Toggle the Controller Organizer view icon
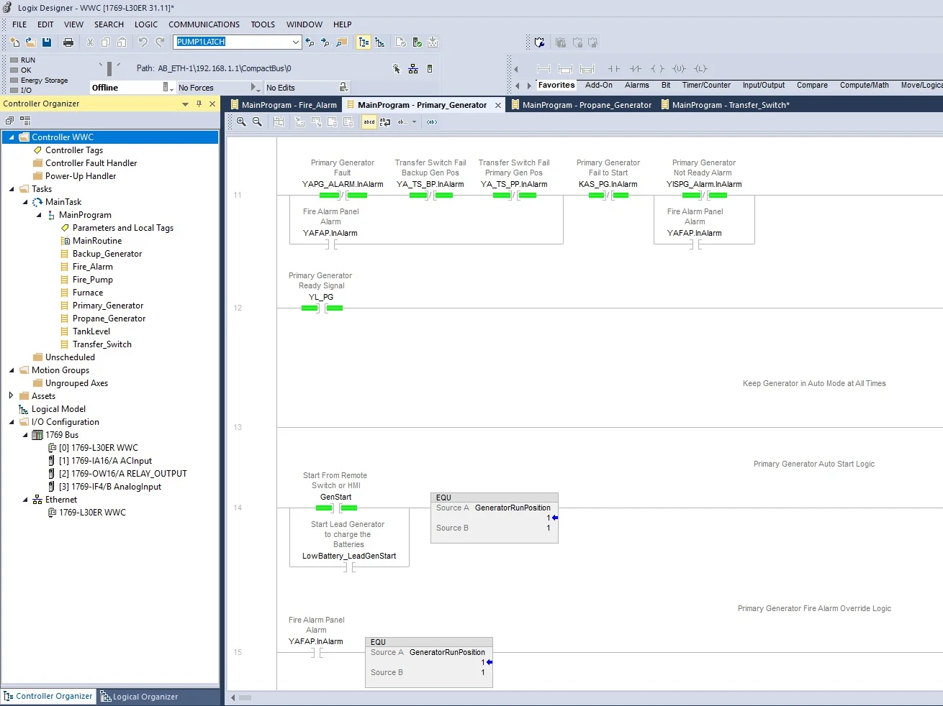The height and width of the screenshot is (706, 943). (364, 42)
